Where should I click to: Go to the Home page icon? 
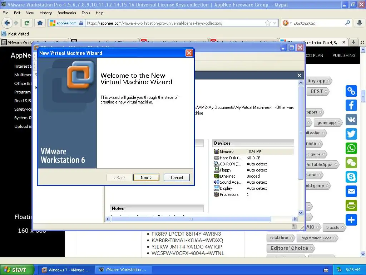pyautogui.click(x=40, y=23)
